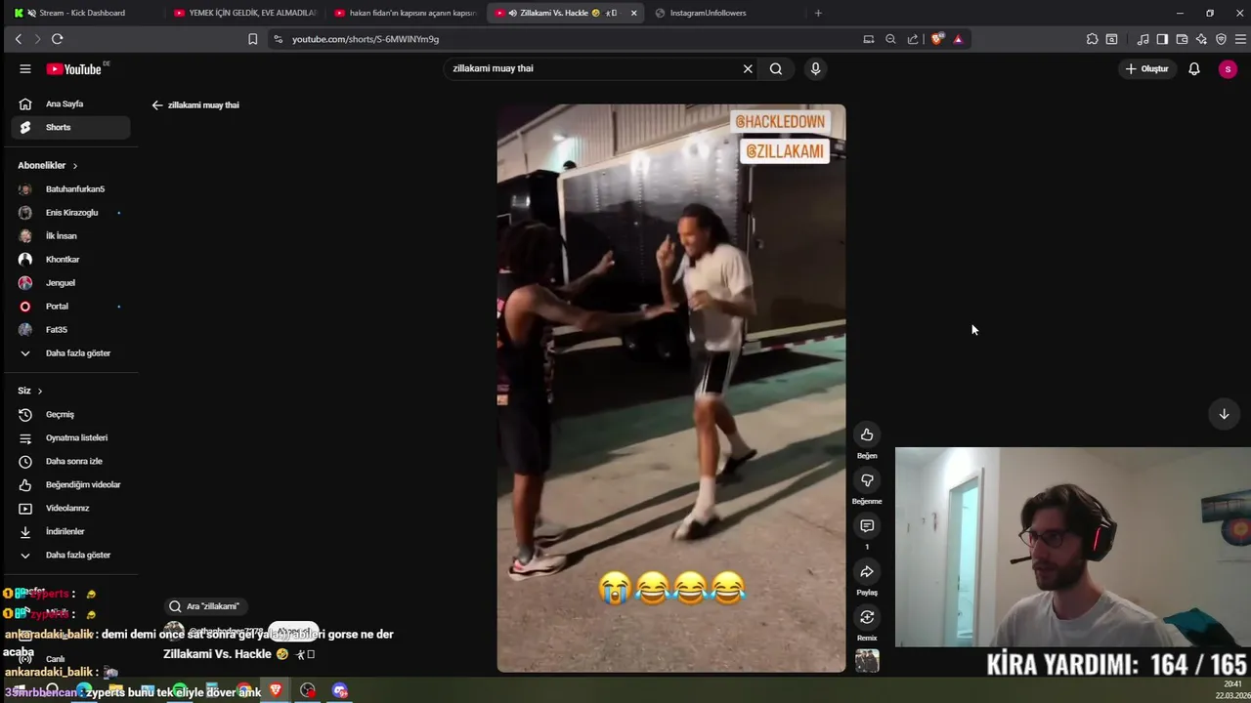Share the short via Paylaş
1251x703 pixels.
click(x=867, y=571)
